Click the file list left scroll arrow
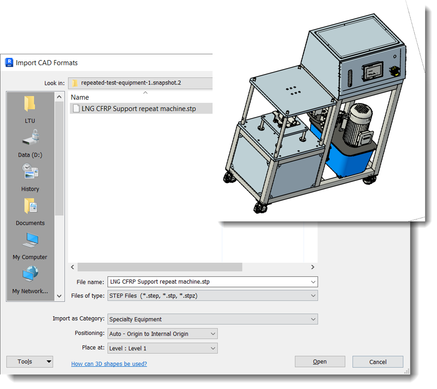This screenshot has width=437, height=389. pyautogui.click(x=72, y=267)
